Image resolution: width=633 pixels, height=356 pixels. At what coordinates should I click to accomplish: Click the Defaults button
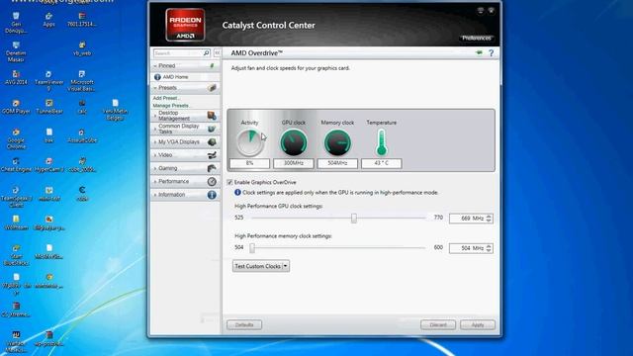tap(244, 325)
